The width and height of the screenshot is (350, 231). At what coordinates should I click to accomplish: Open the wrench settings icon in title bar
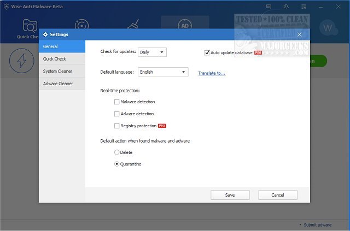coord(286,7)
